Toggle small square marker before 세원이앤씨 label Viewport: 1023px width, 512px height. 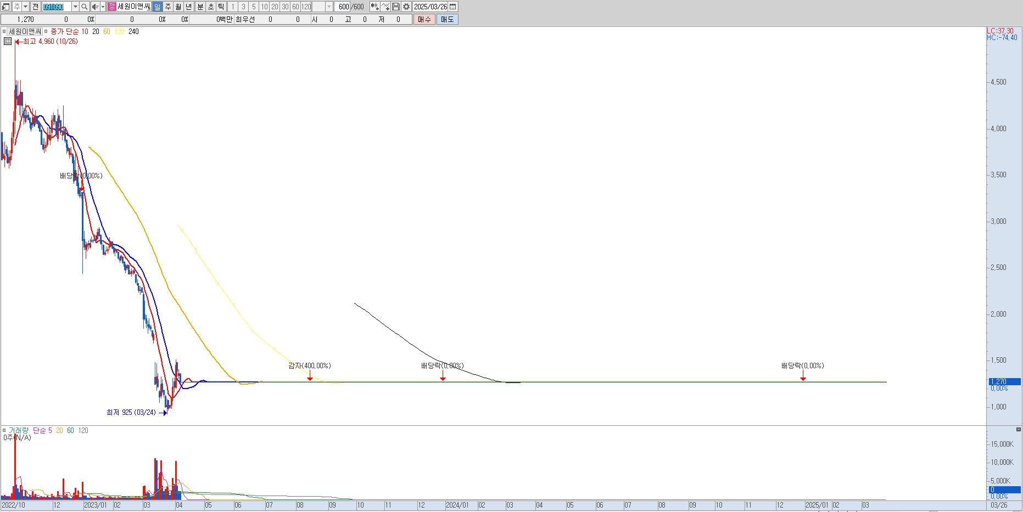click(x=4, y=31)
